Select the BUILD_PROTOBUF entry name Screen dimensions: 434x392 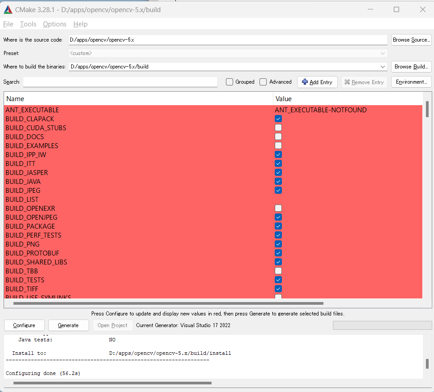click(x=32, y=253)
